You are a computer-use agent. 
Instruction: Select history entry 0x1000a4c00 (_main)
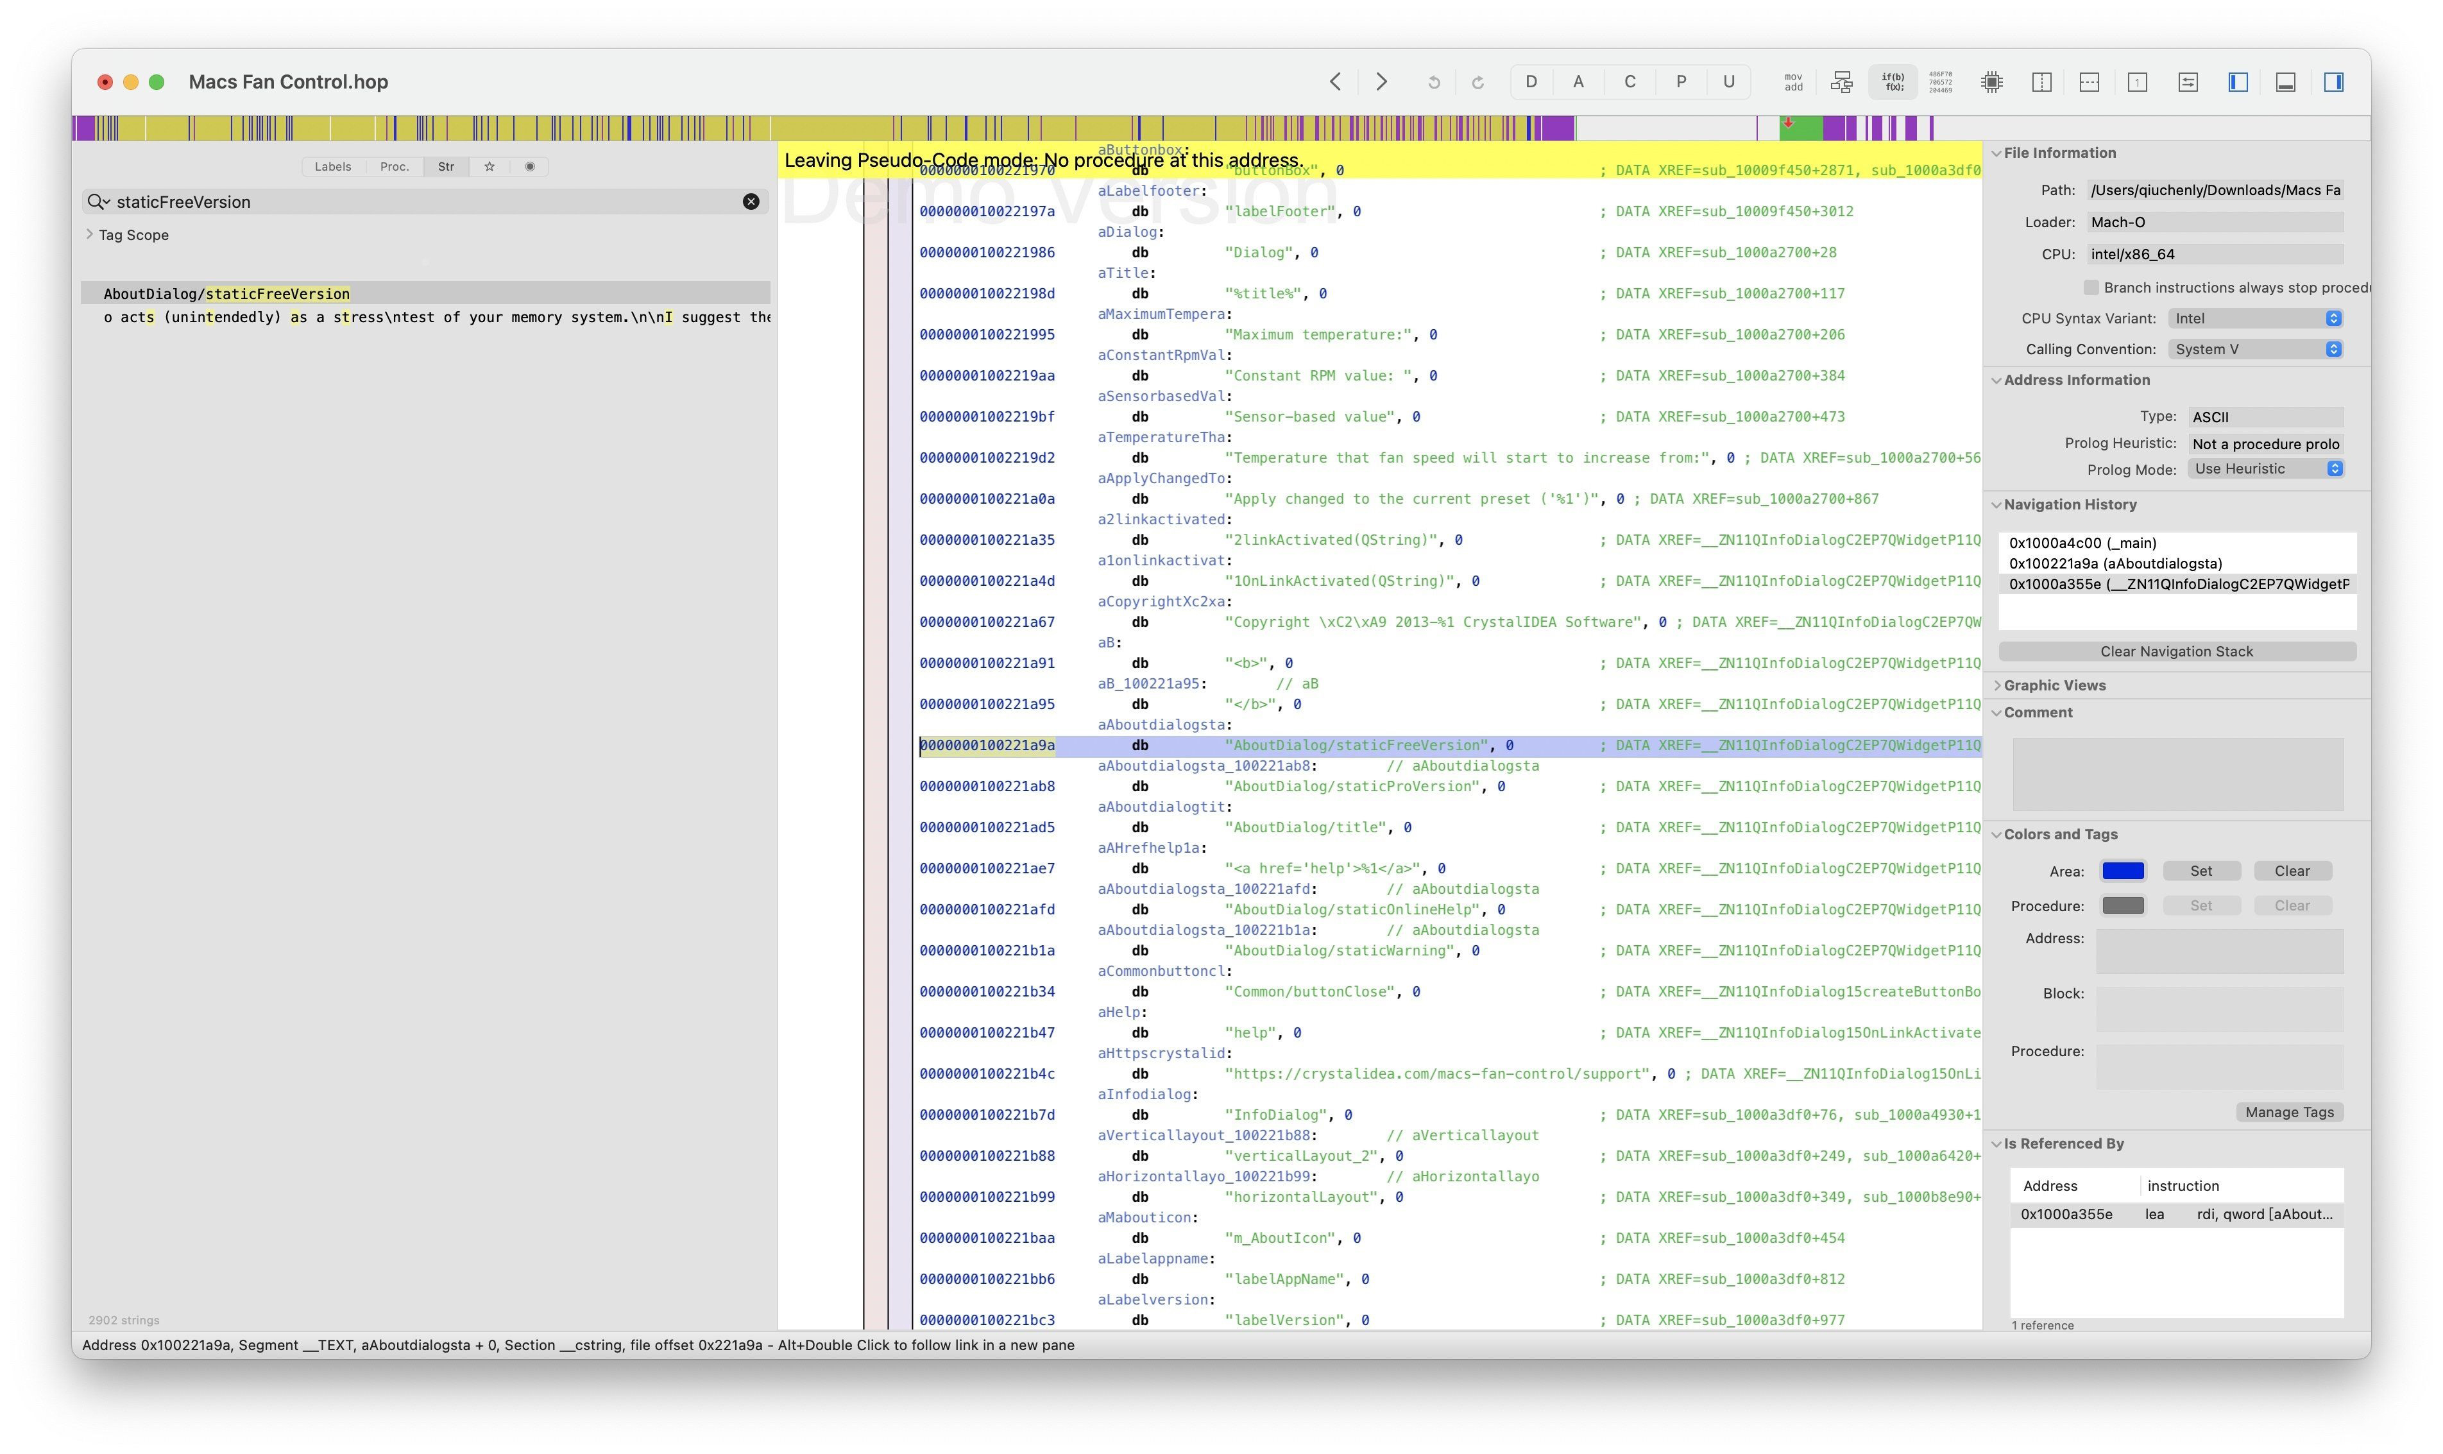[2177, 543]
